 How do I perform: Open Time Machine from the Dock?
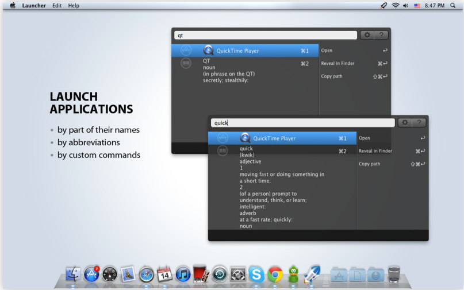click(x=220, y=274)
